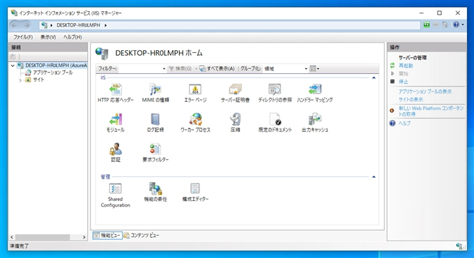Click the home icon in the address toolbar
Screen dimensions: 474x258
pos(445,25)
